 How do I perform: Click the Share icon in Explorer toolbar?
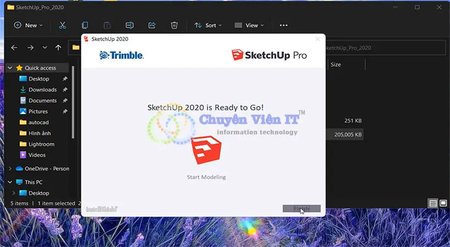pyautogui.click(x=152, y=25)
